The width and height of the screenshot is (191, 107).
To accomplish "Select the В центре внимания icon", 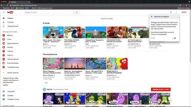I will coord(4,63).
